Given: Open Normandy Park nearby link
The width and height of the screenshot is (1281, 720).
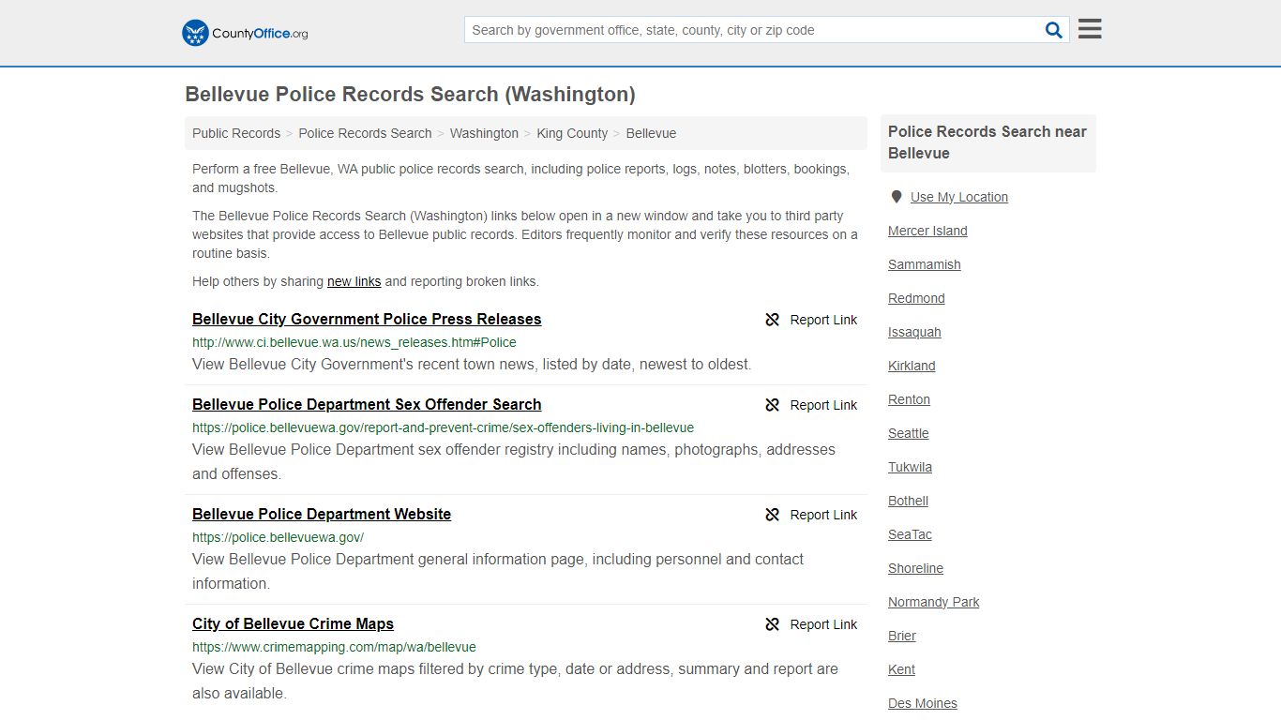Looking at the screenshot, I should (933, 602).
